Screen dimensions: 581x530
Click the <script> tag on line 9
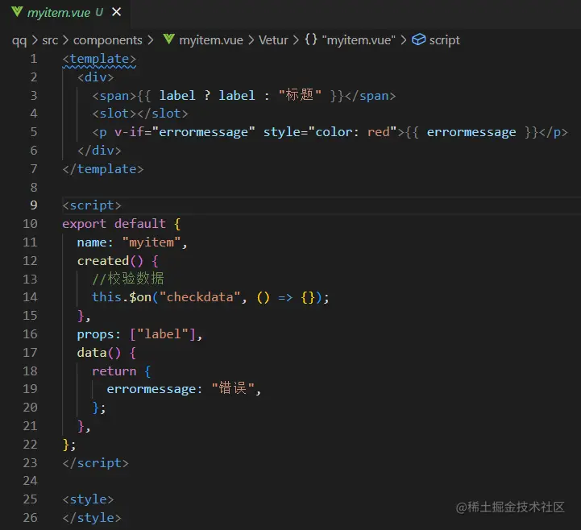tap(92, 205)
